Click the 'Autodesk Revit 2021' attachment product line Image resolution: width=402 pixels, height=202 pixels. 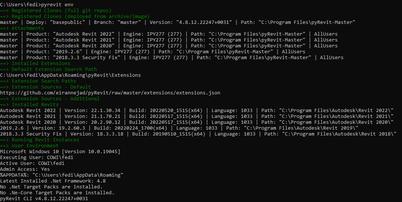169,40
